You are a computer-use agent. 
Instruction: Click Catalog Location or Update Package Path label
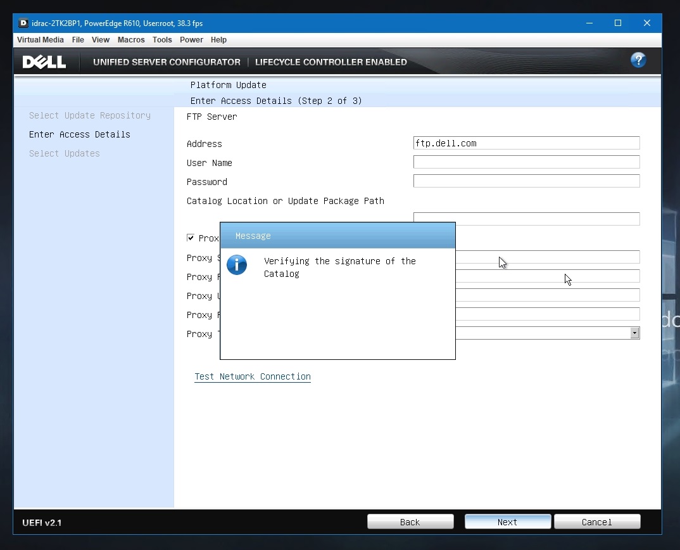(x=286, y=201)
